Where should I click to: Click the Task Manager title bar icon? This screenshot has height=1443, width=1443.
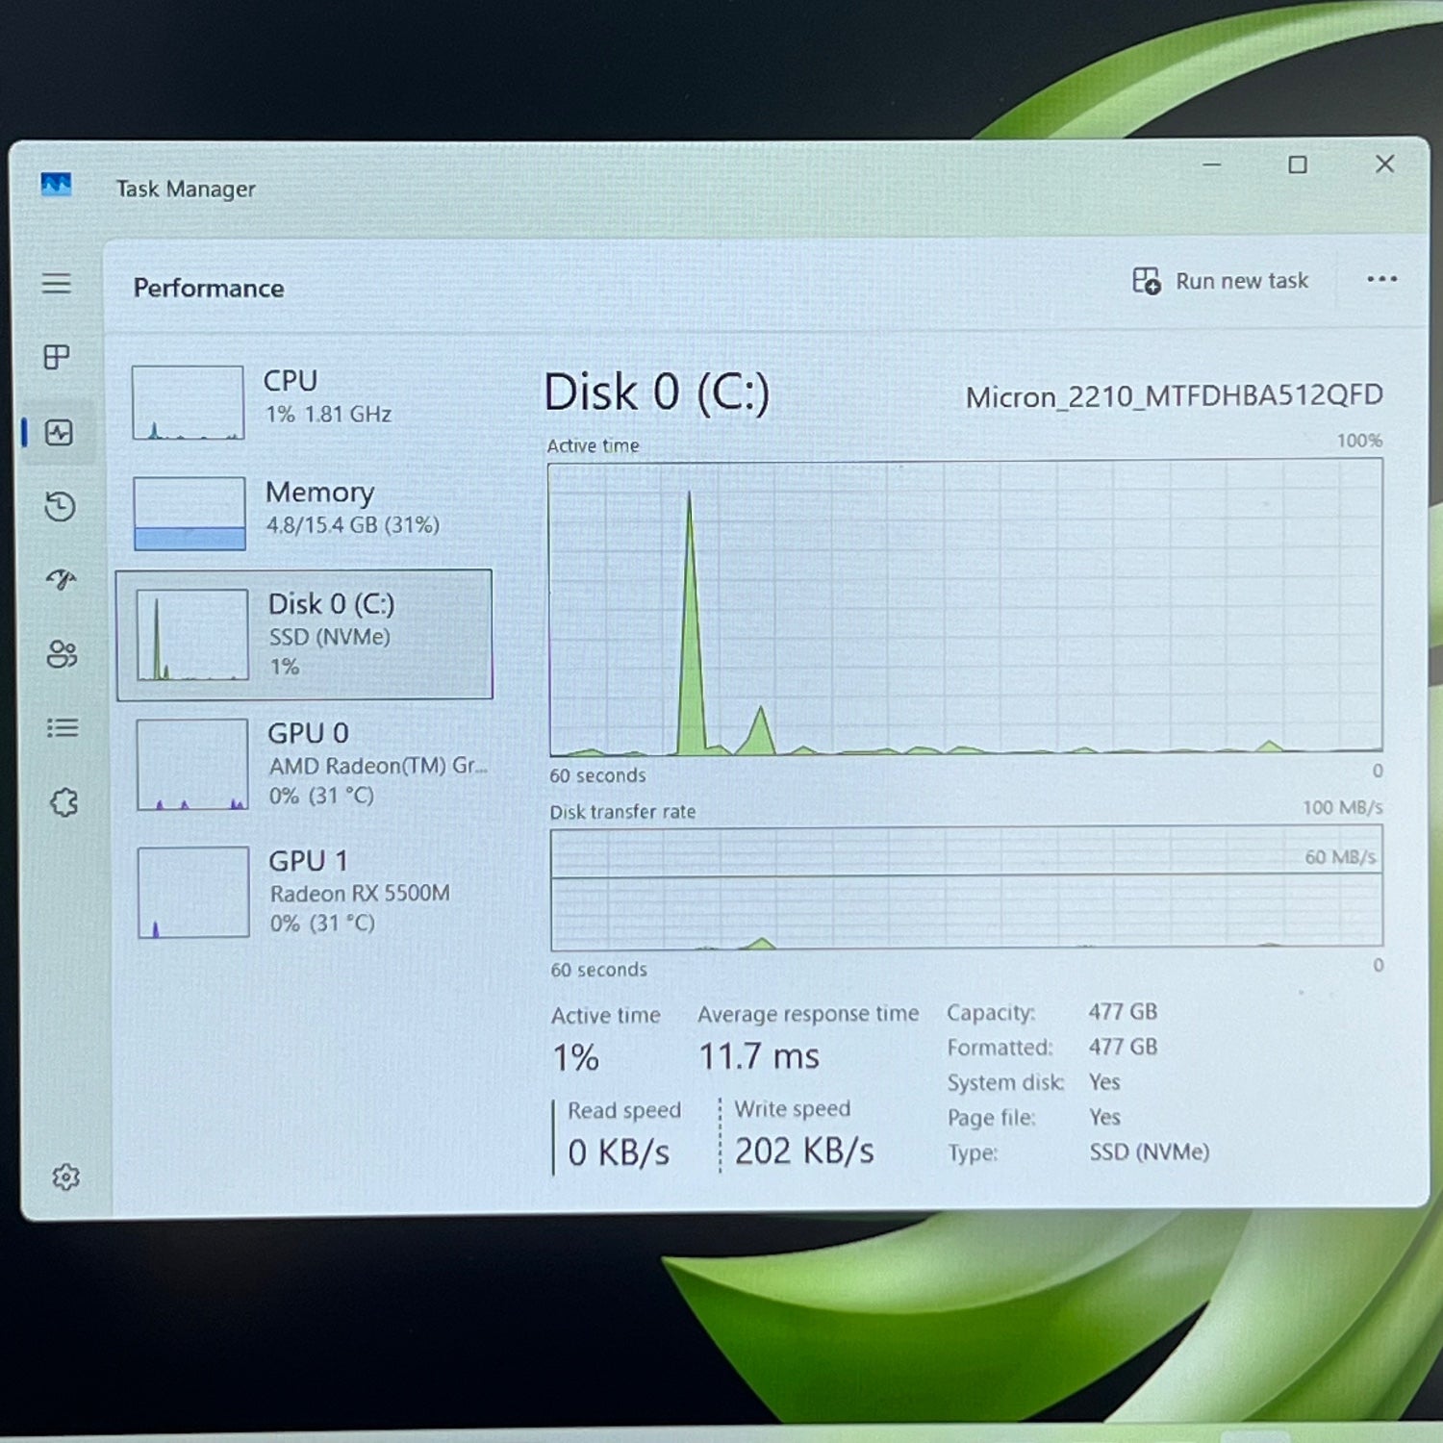(x=56, y=185)
